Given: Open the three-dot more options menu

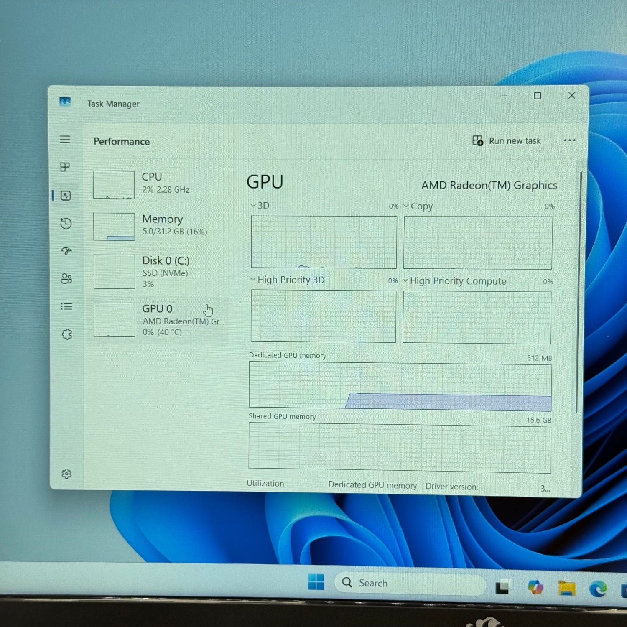Looking at the screenshot, I should (x=569, y=140).
